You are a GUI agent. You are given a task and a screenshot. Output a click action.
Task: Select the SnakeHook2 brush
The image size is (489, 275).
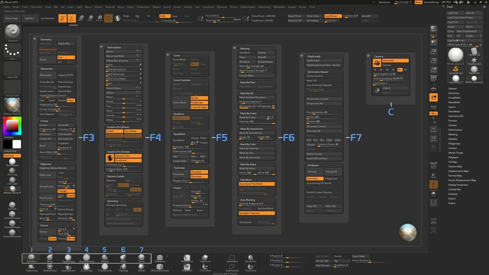[x=50, y=268]
